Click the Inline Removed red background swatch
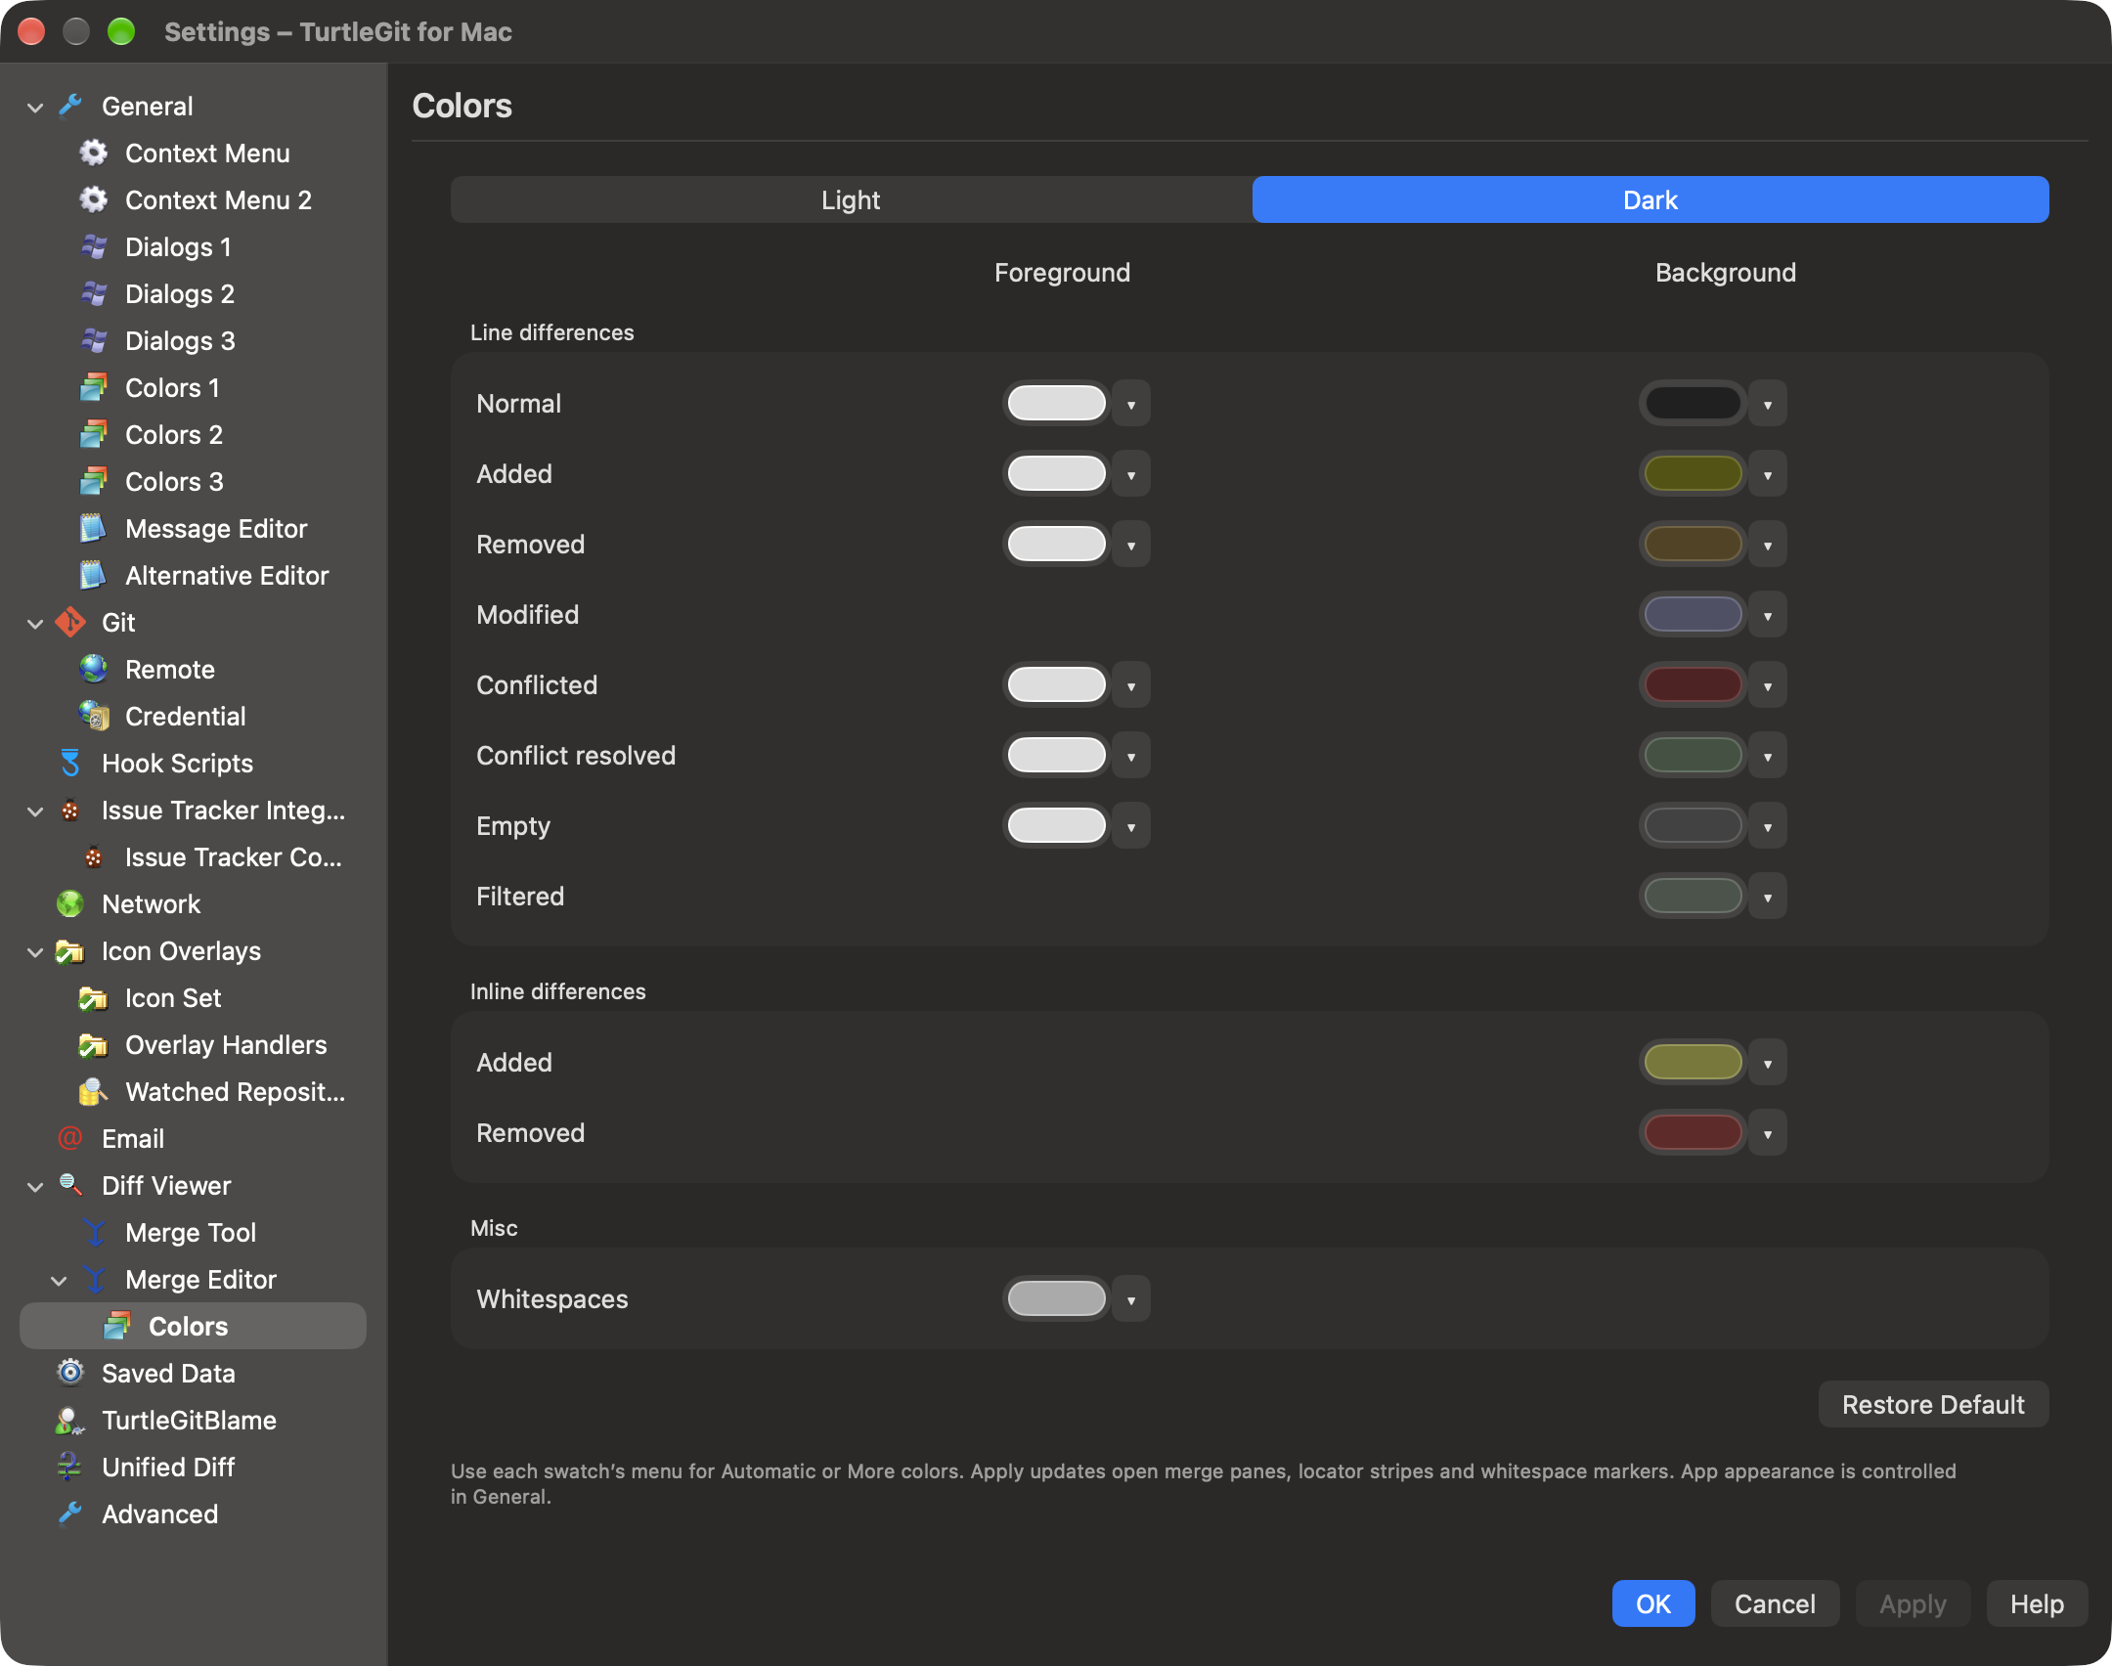Screen dimensions: 2112x1666 (1693, 1133)
